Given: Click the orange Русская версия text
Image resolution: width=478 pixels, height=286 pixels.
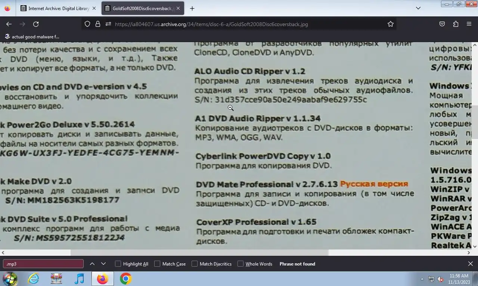Looking at the screenshot, I should tap(374, 184).
